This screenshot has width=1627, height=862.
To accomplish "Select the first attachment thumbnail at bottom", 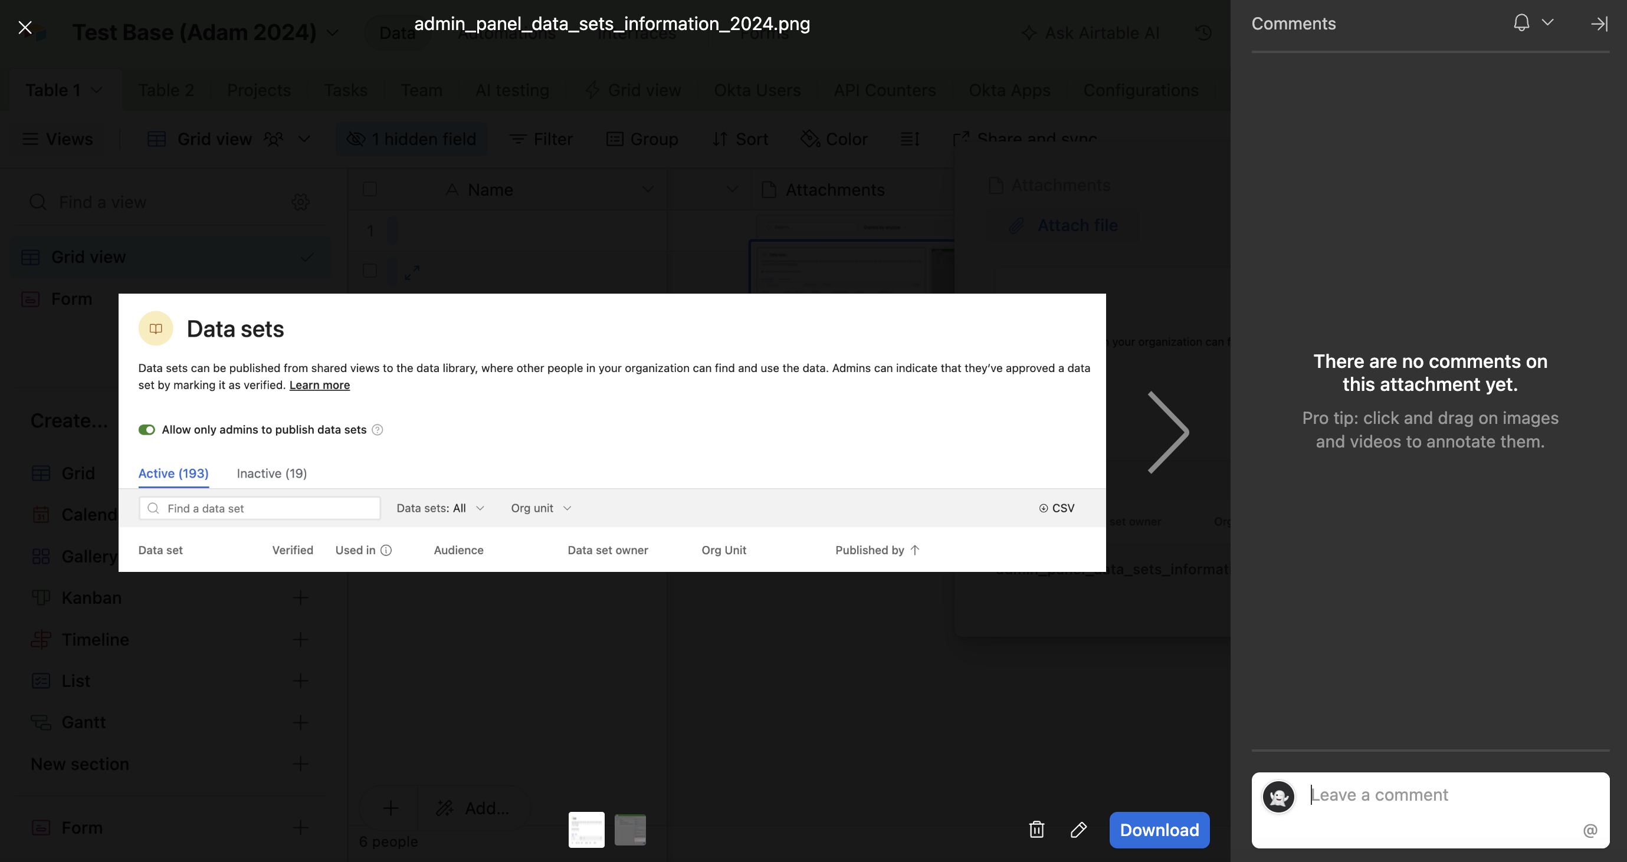I will (586, 829).
